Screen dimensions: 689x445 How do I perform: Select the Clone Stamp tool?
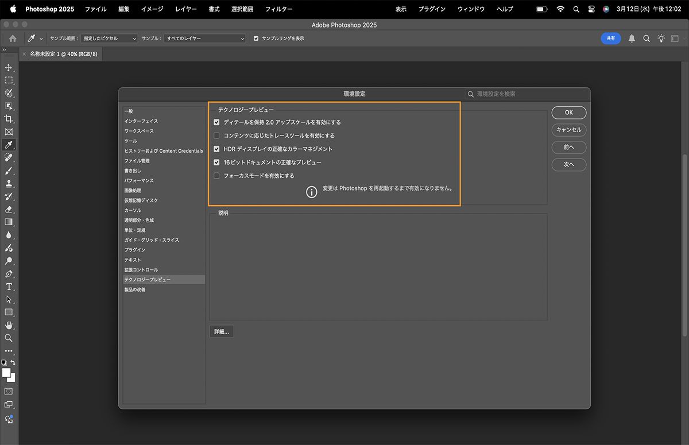[x=9, y=183]
